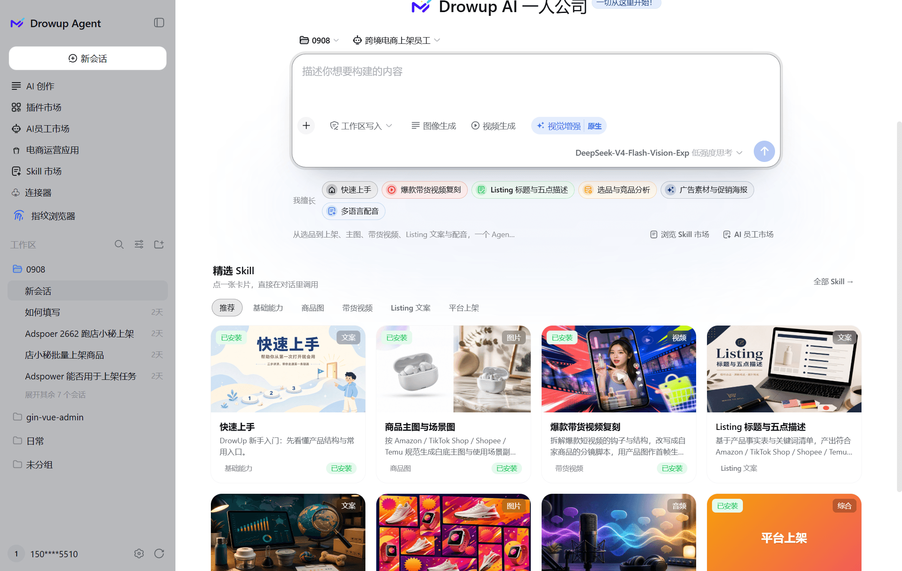Open the 平台上架 orange skill card
The height and width of the screenshot is (571, 902).
pos(784,532)
